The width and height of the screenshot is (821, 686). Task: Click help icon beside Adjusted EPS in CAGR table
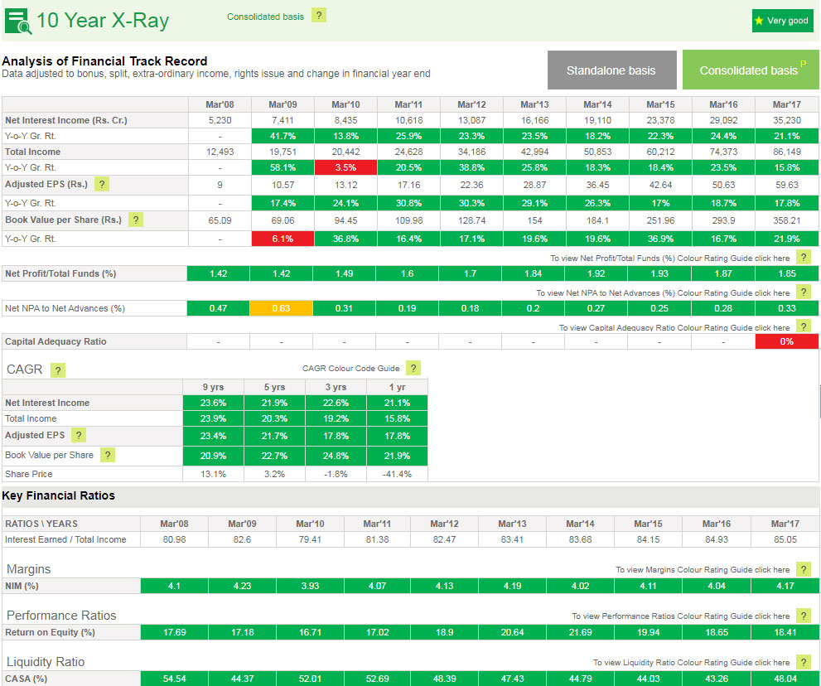(x=79, y=435)
